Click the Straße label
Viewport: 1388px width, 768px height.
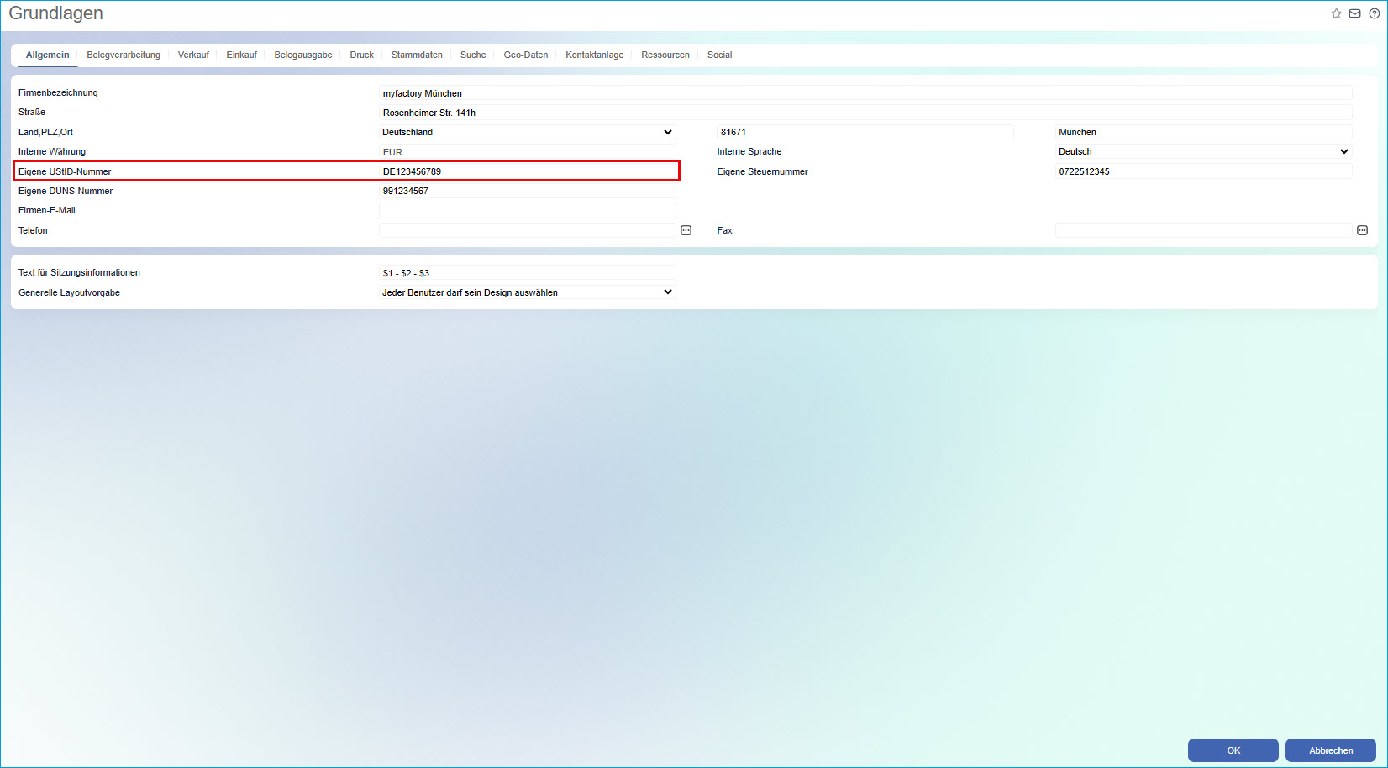tap(32, 112)
